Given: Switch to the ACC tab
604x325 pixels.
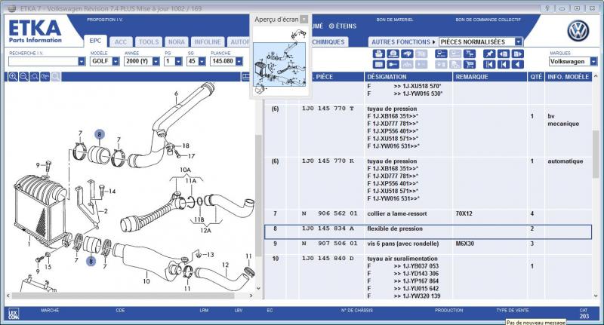Looking at the screenshot, I should point(121,42).
